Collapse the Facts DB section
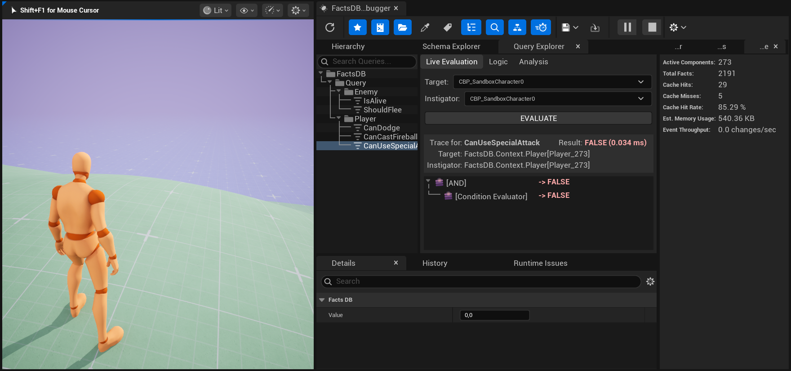 (x=322, y=300)
